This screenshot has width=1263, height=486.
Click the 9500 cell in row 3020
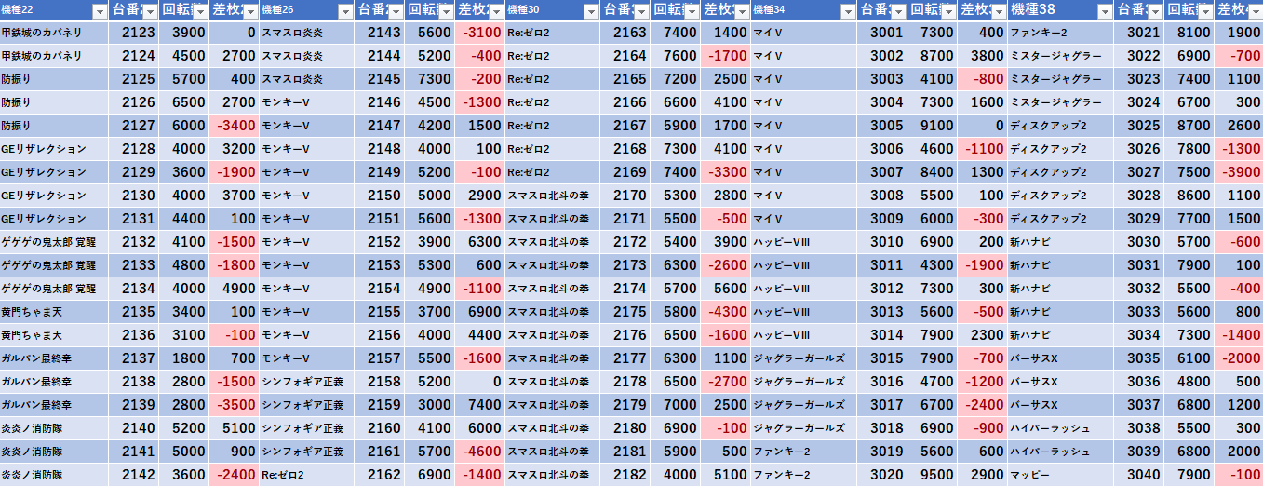point(932,475)
